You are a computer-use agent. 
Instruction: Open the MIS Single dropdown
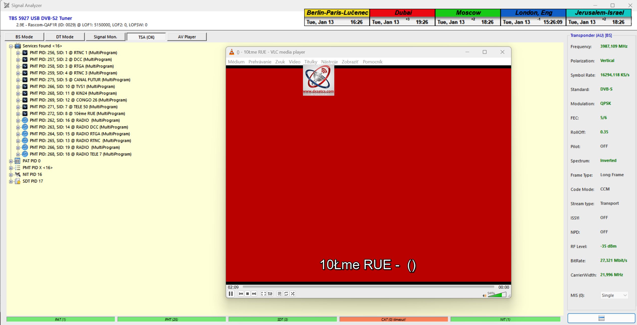(x=614, y=295)
